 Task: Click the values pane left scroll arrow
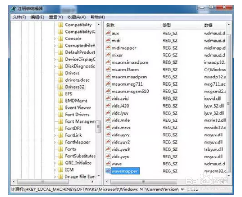[107, 181]
